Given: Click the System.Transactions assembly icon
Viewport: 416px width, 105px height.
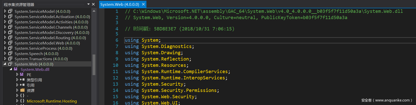Looking at the screenshot, I should 10,59.
